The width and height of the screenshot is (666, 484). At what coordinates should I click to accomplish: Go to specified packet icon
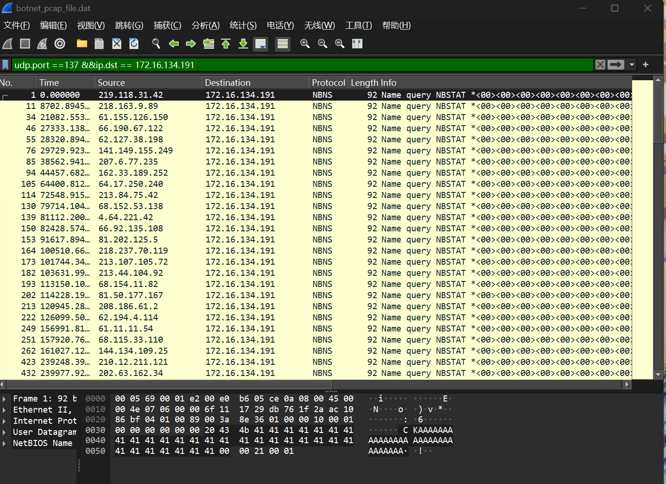point(209,44)
